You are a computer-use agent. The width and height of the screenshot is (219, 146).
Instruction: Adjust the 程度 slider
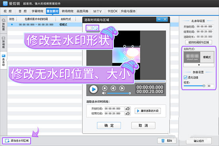(194, 86)
